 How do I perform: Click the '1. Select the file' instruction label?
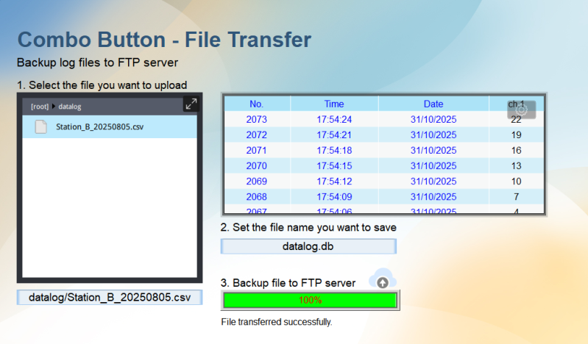pyautogui.click(x=102, y=85)
